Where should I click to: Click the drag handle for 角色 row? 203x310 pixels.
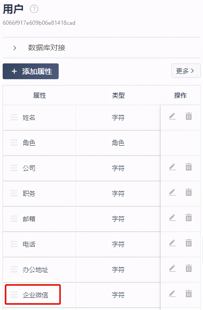pyautogui.click(x=14, y=143)
